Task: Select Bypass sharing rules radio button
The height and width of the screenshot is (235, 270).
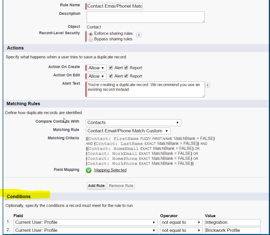Action: 90,40
